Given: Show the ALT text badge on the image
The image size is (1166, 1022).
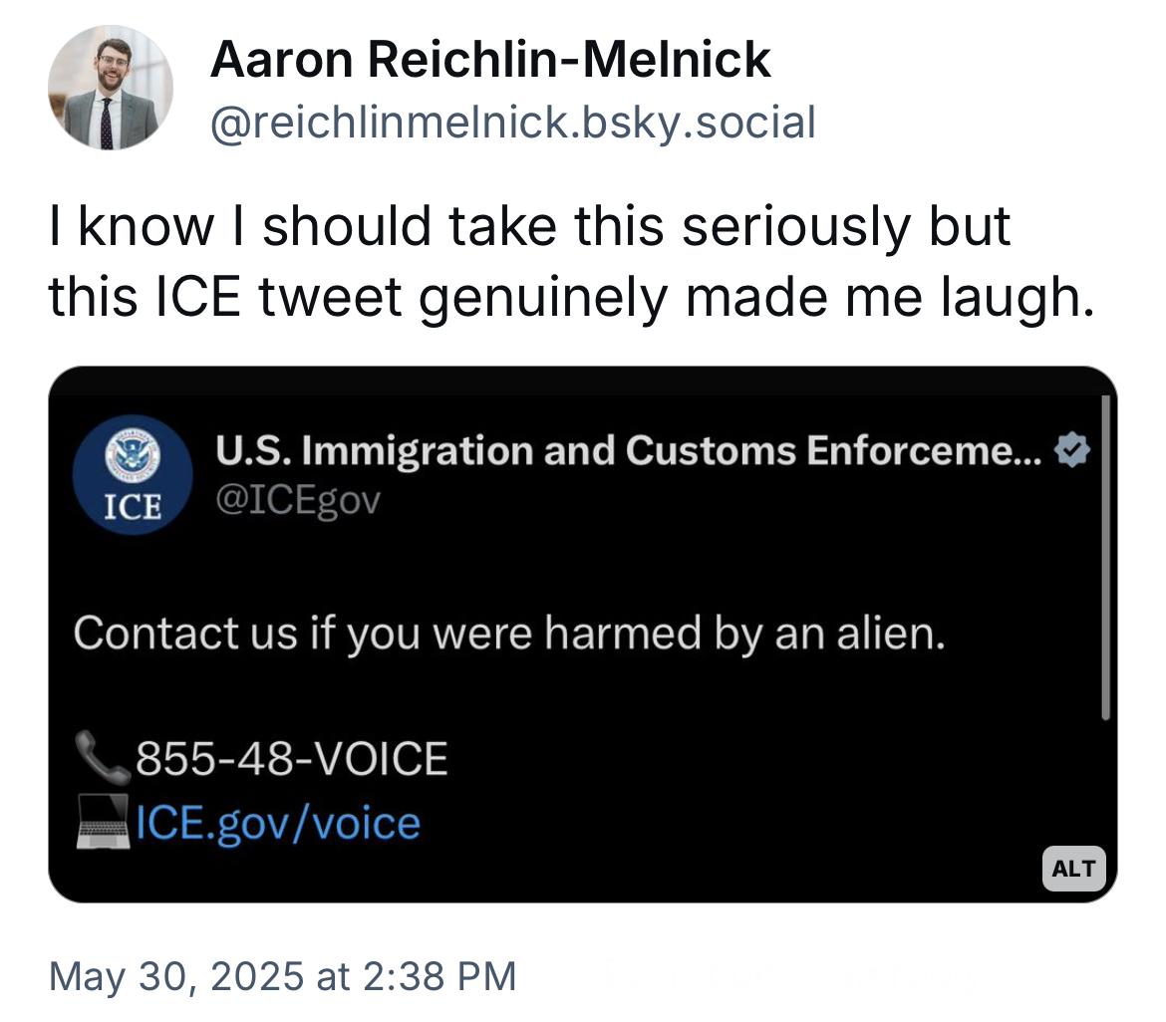Looking at the screenshot, I should pyautogui.click(x=1073, y=869).
